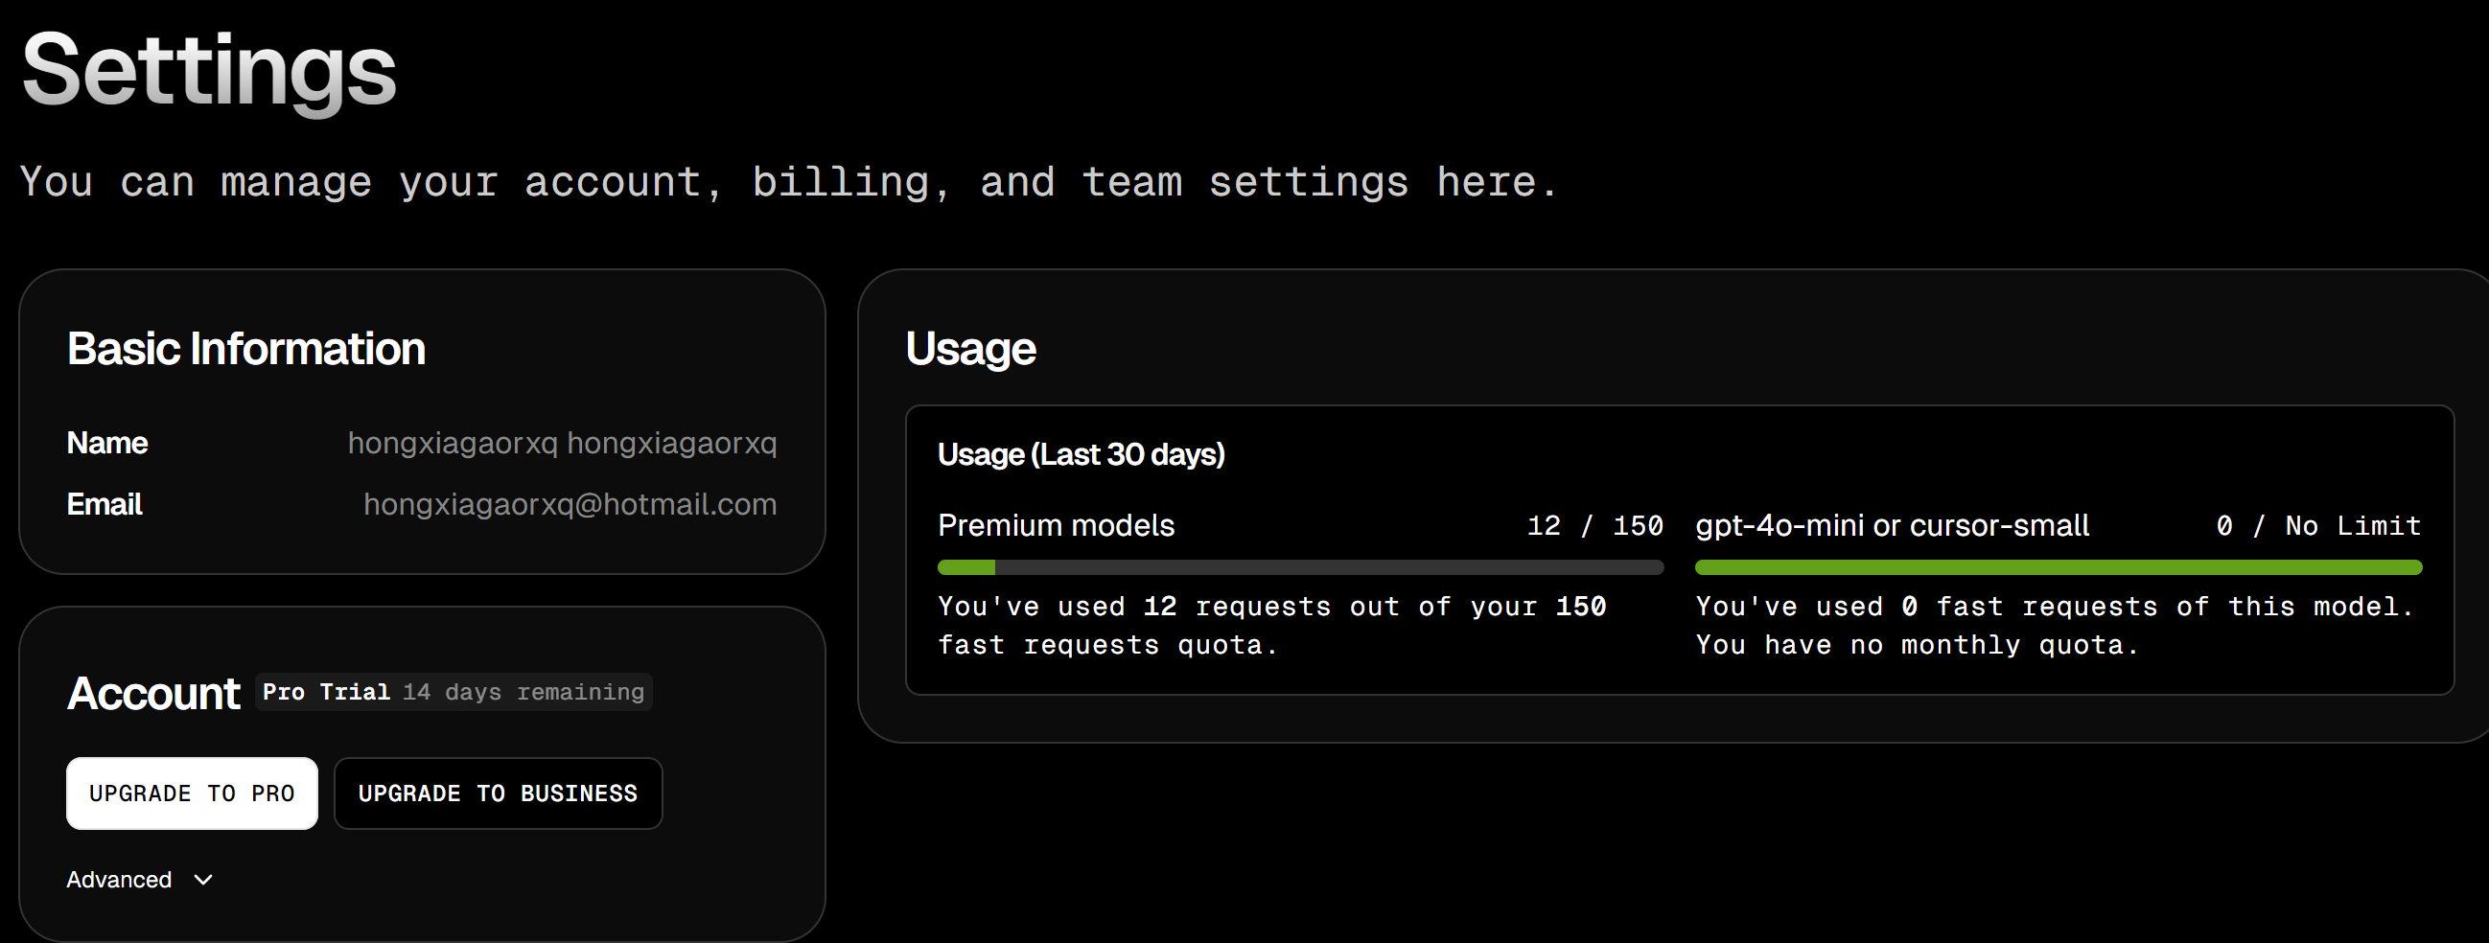The width and height of the screenshot is (2489, 943).
Task: Click the Usage panel heading
Action: tap(970, 349)
